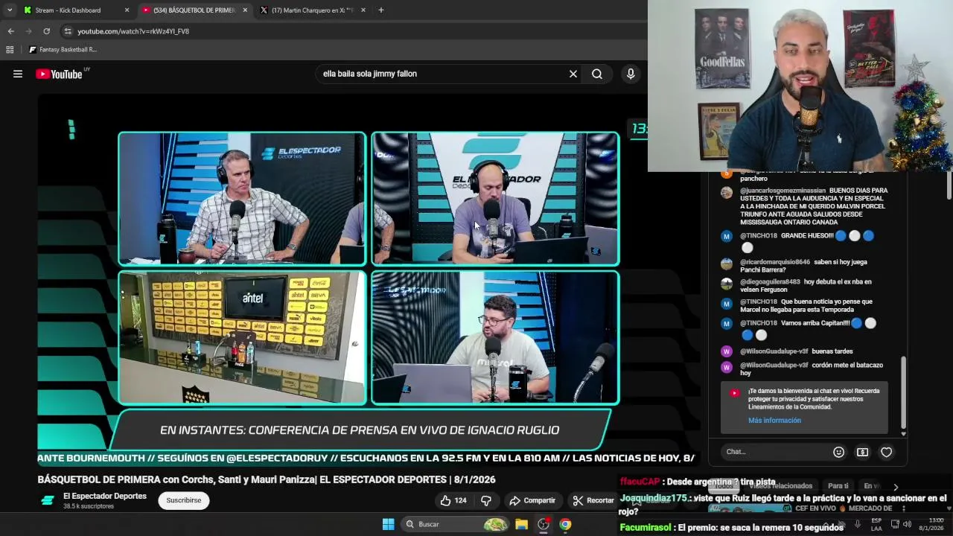The height and width of the screenshot is (536, 953).
Task: Open File Explorer from the taskbar
Action: coord(521,524)
